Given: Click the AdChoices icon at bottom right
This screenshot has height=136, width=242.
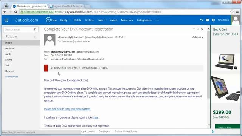Looking at the screenshot, I should pyautogui.click(x=213, y=131).
